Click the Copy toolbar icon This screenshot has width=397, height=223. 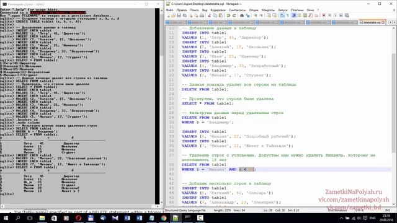215,15
